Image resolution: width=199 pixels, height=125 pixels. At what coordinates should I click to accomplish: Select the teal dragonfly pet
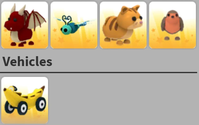coord(74,25)
